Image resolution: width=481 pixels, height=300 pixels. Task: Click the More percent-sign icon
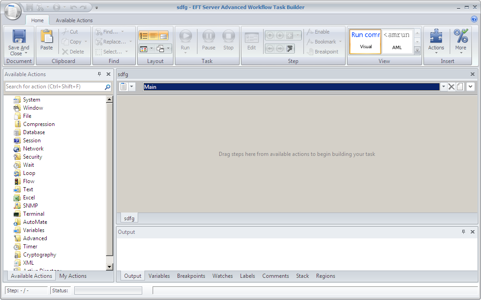pos(461,37)
